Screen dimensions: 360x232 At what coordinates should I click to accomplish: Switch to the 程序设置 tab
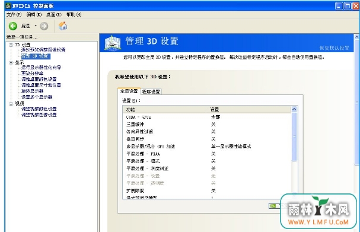(x=151, y=91)
